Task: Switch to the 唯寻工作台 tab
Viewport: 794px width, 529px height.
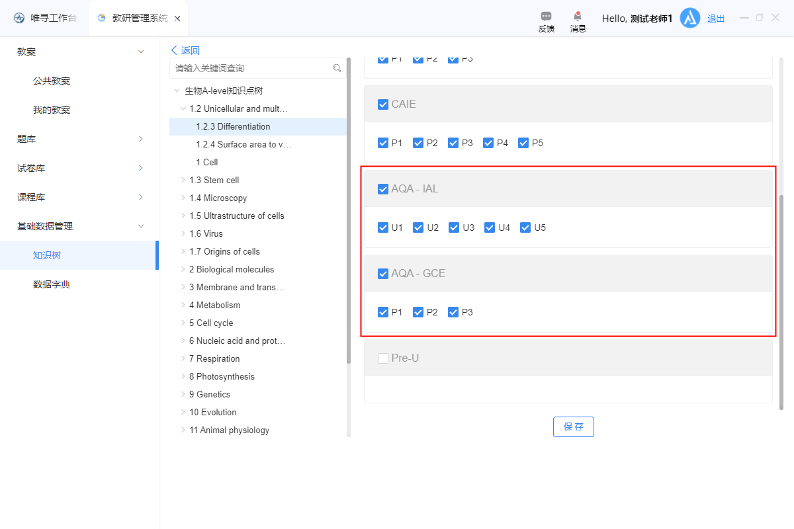Action: 45,19
